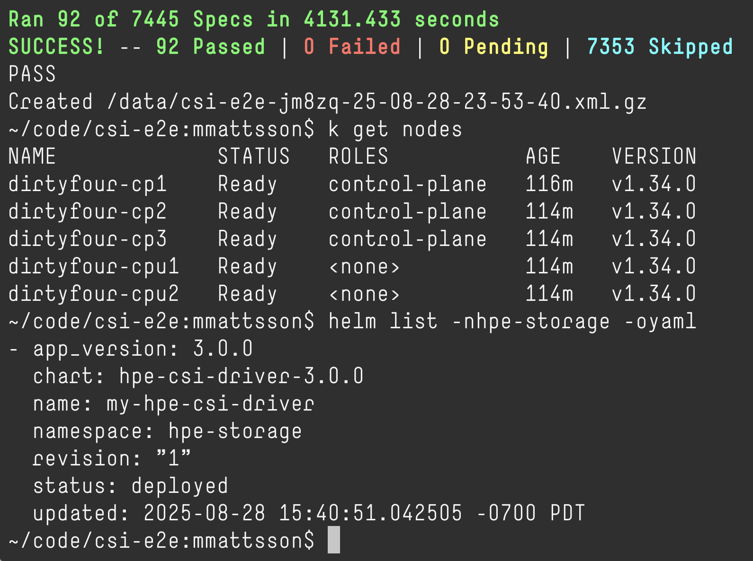Click the updated timestamp line
Screen dimensions: 753x561
click(309, 514)
